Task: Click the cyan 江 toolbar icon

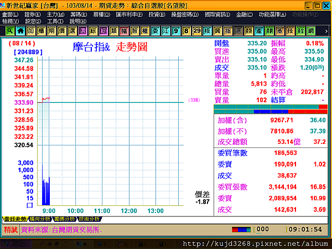Action: pos(165,31)
